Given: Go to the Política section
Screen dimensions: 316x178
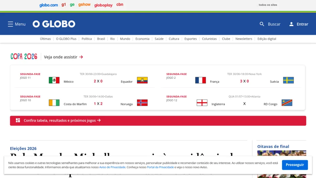Looking at the screenshot, I should (87, 39).
